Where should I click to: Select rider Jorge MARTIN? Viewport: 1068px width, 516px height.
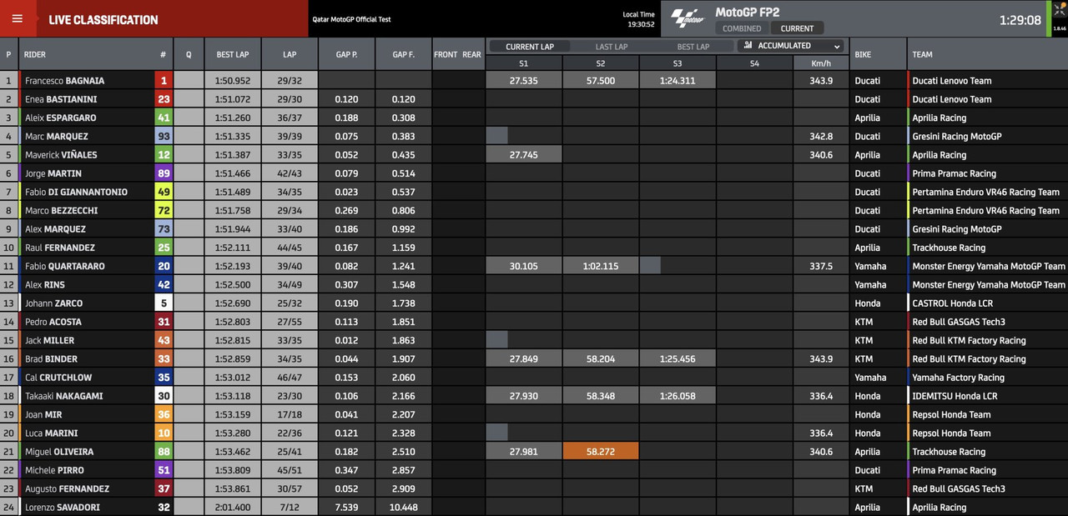[x=53, y=173]
